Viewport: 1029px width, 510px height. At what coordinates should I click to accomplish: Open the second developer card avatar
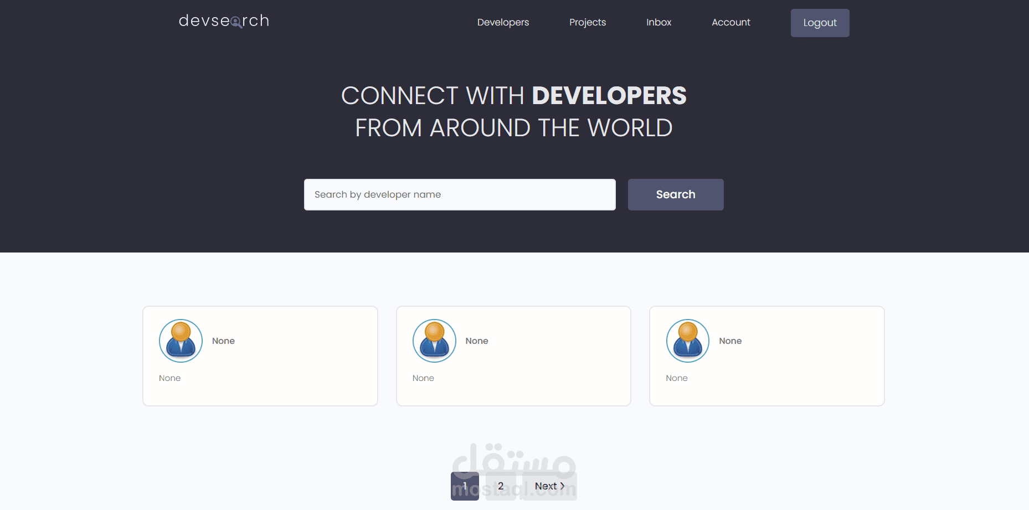[x=434, y=341]
